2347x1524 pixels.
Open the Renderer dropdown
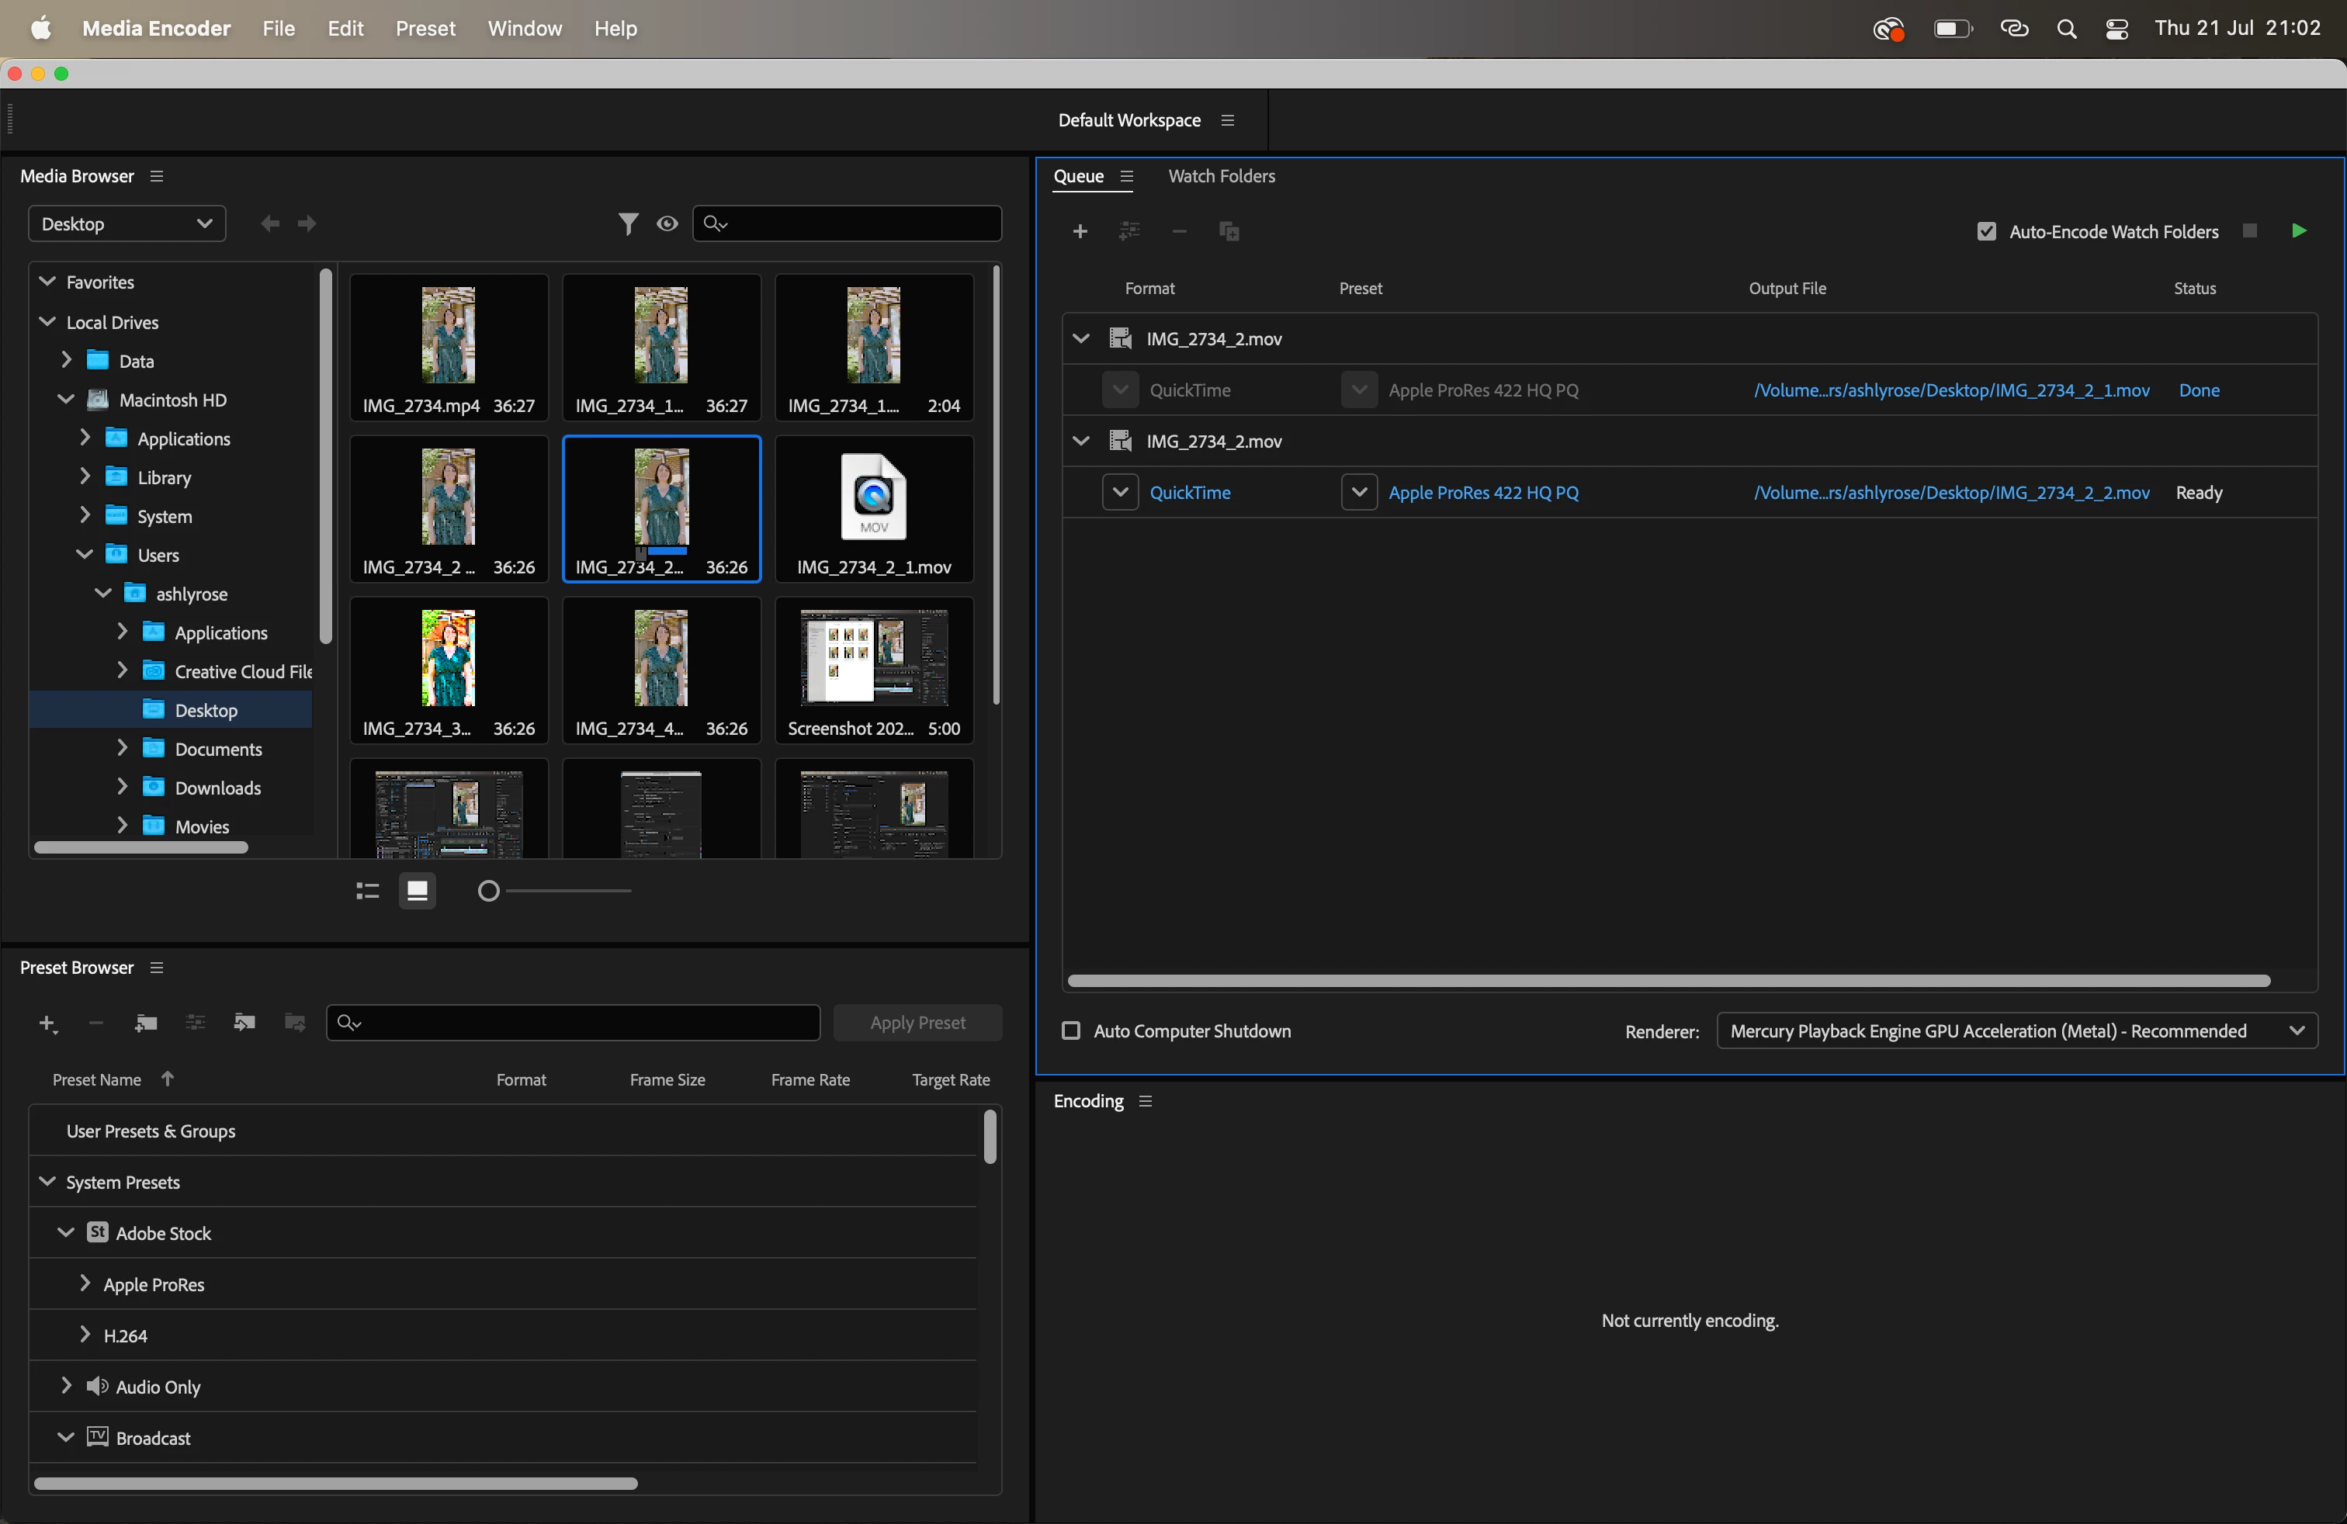[x=2016, y=1031]
